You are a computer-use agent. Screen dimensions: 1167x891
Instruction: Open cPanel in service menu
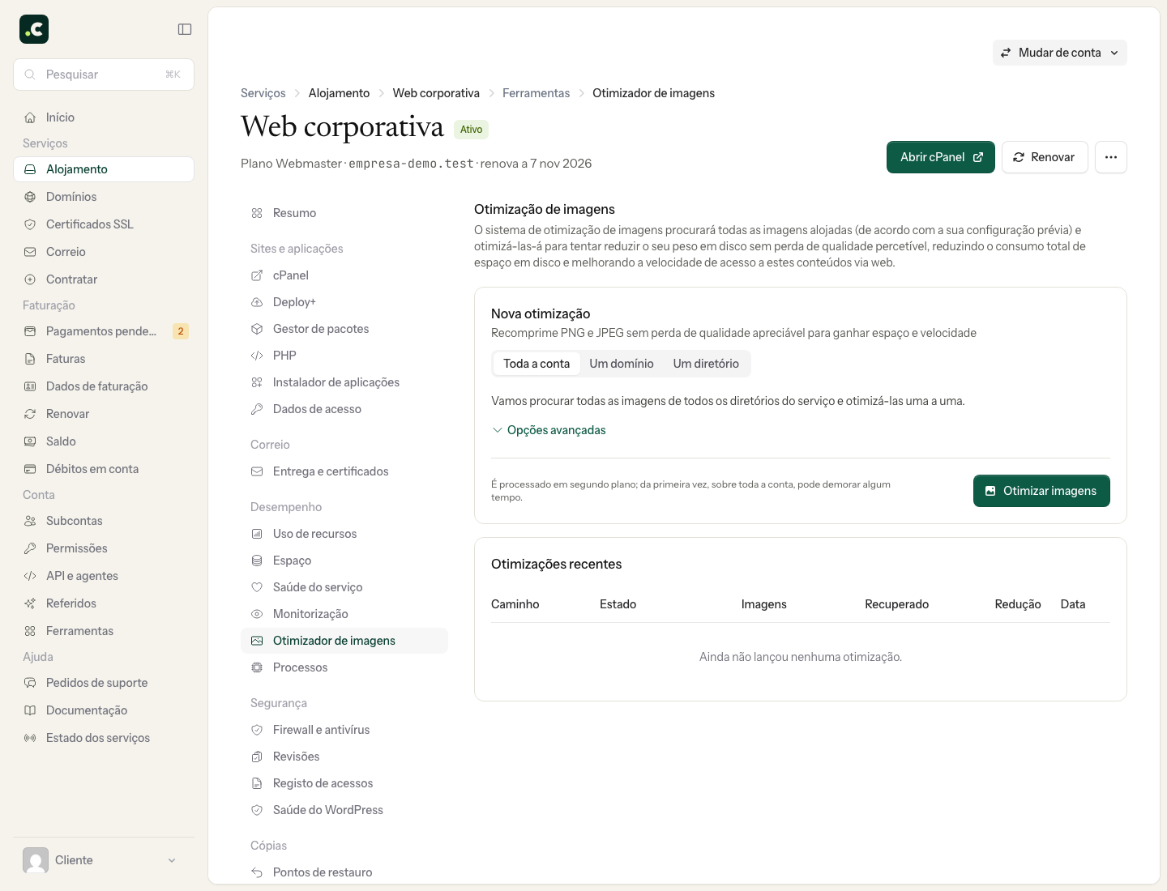point(344,275)
